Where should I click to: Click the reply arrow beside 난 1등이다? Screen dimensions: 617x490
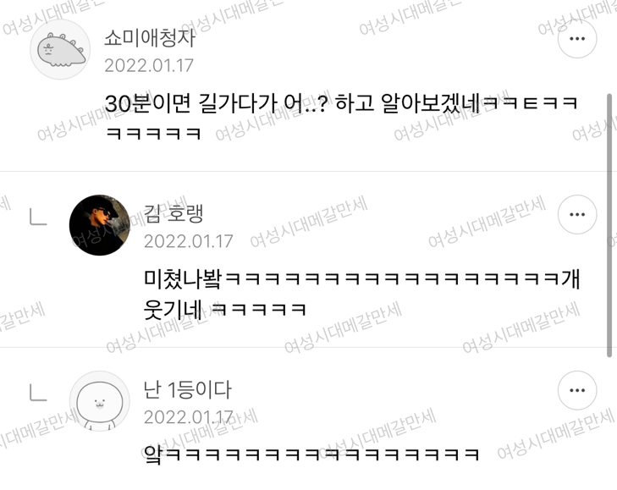click(x=38, y=393)
